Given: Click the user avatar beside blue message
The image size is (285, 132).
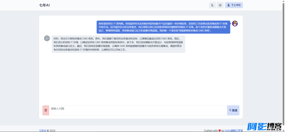Looking at the screenshot, I should tap(235, 23).
